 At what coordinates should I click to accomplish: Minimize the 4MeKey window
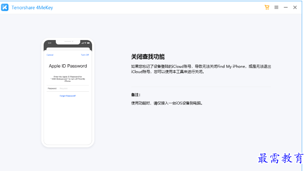point(286,7)
